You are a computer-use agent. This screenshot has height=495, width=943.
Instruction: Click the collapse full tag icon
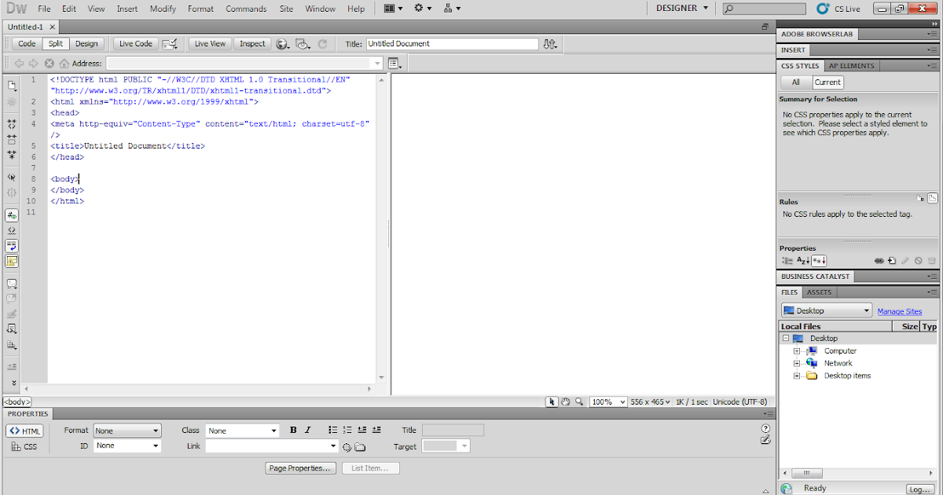pos(12,124)
